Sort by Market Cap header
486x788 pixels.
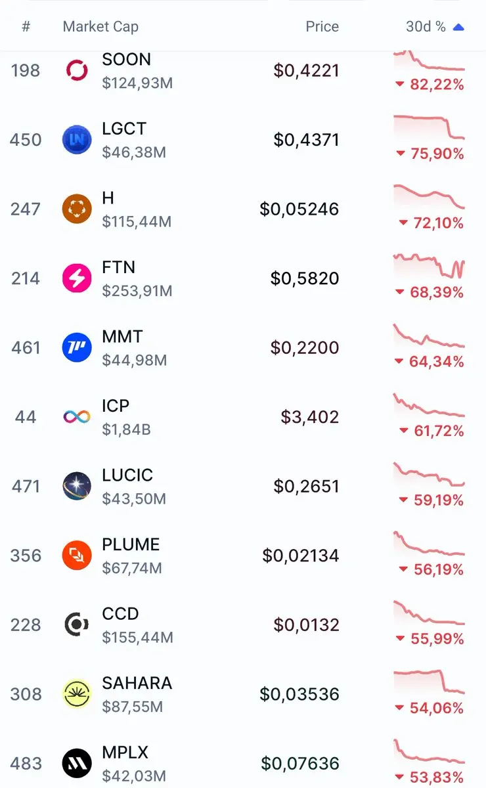tap(100, 27)
